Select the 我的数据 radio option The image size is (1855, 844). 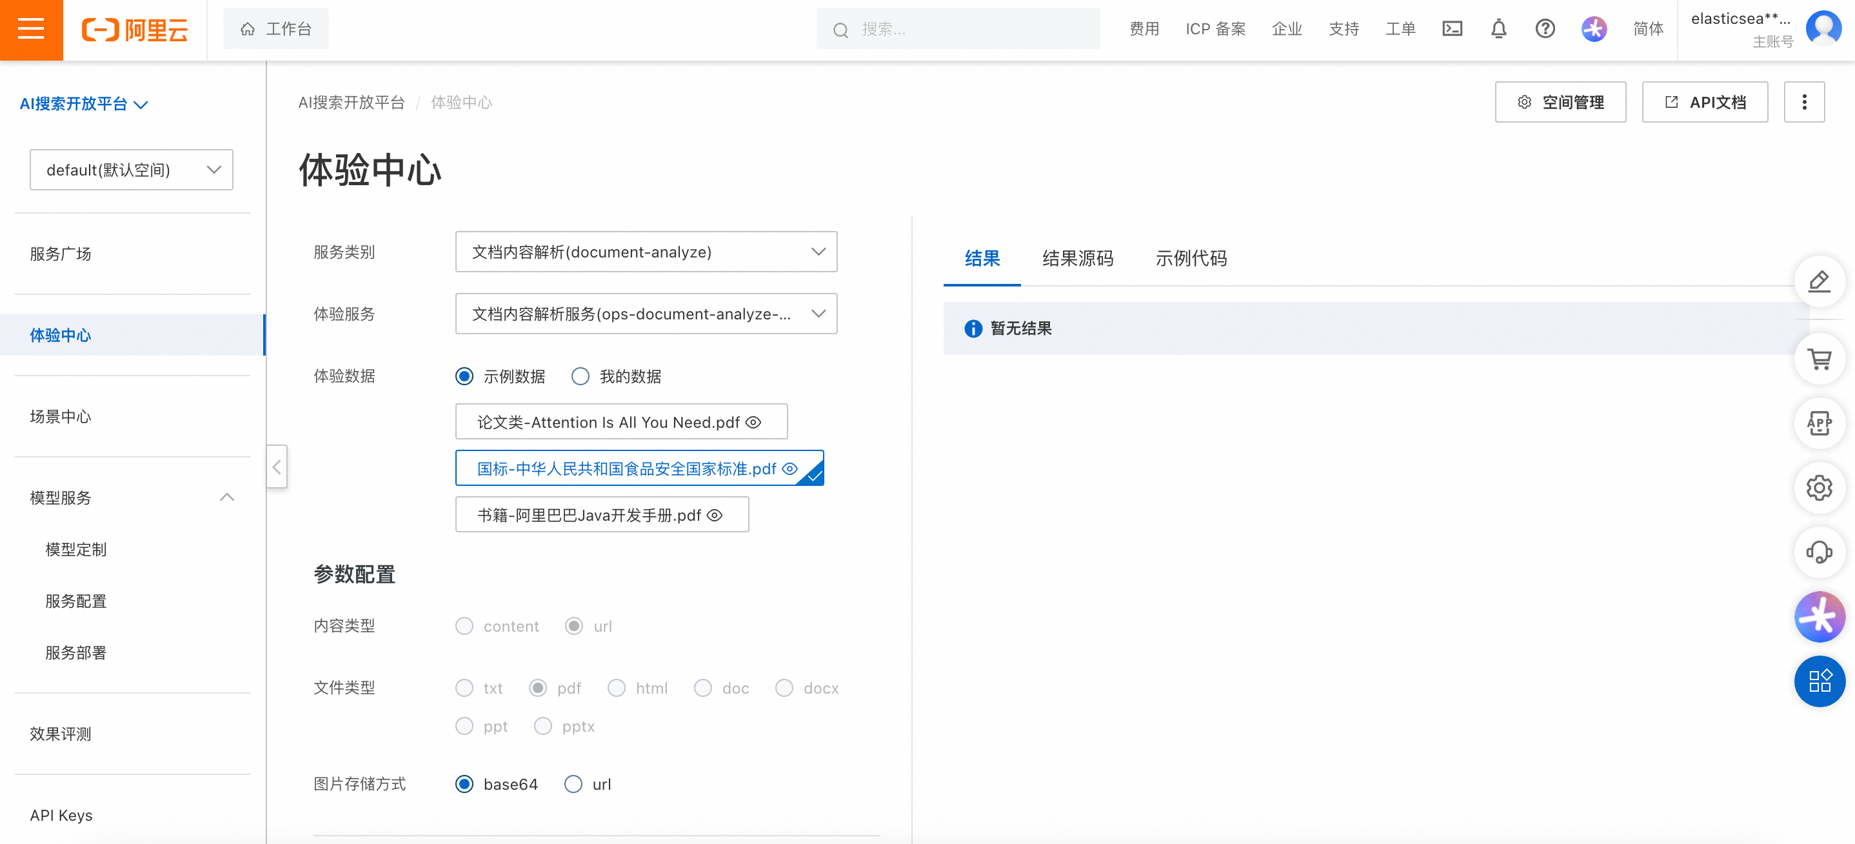580,376
